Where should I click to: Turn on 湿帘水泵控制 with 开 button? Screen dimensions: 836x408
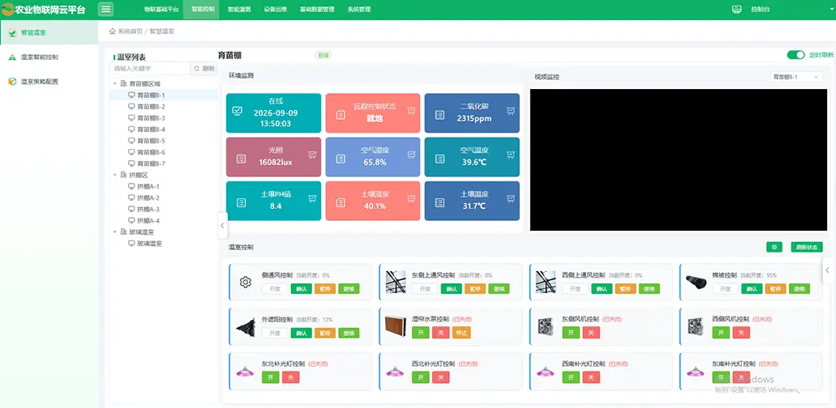tap(420, 333)
